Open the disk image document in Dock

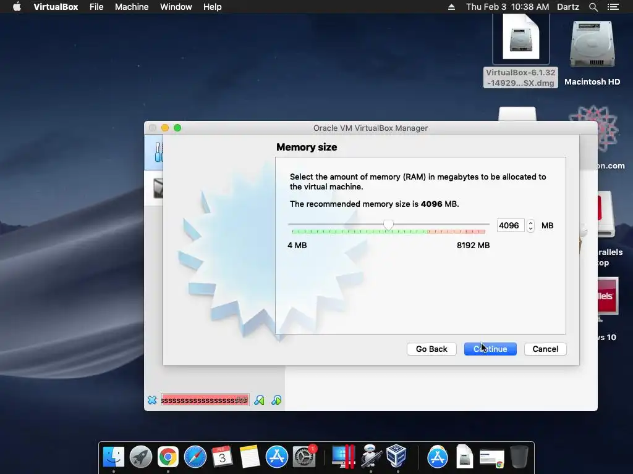pyautogui.click(x=465, y=457)
